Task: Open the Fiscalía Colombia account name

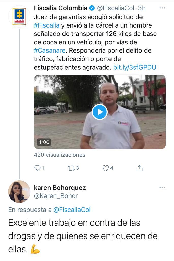Action: tap(60, 8)
